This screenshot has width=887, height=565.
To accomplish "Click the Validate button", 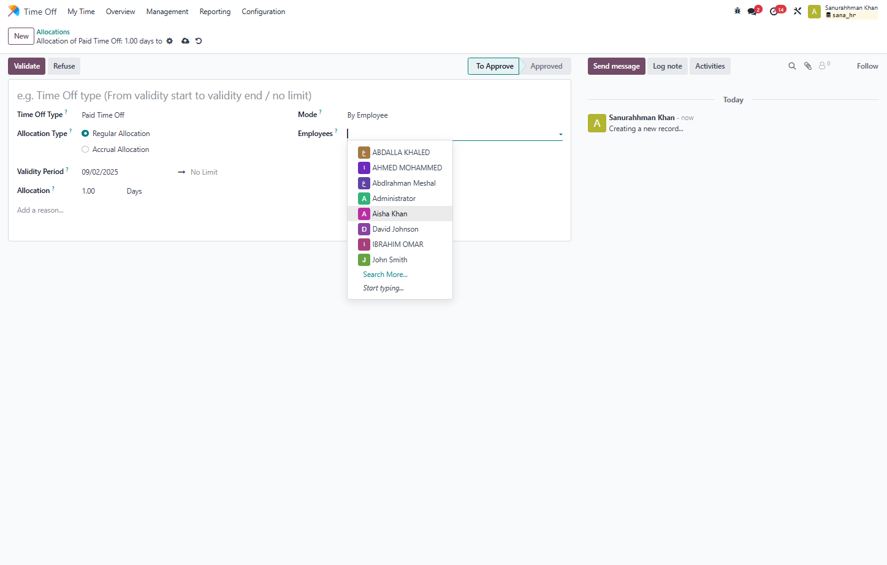I will click(27, 66).
